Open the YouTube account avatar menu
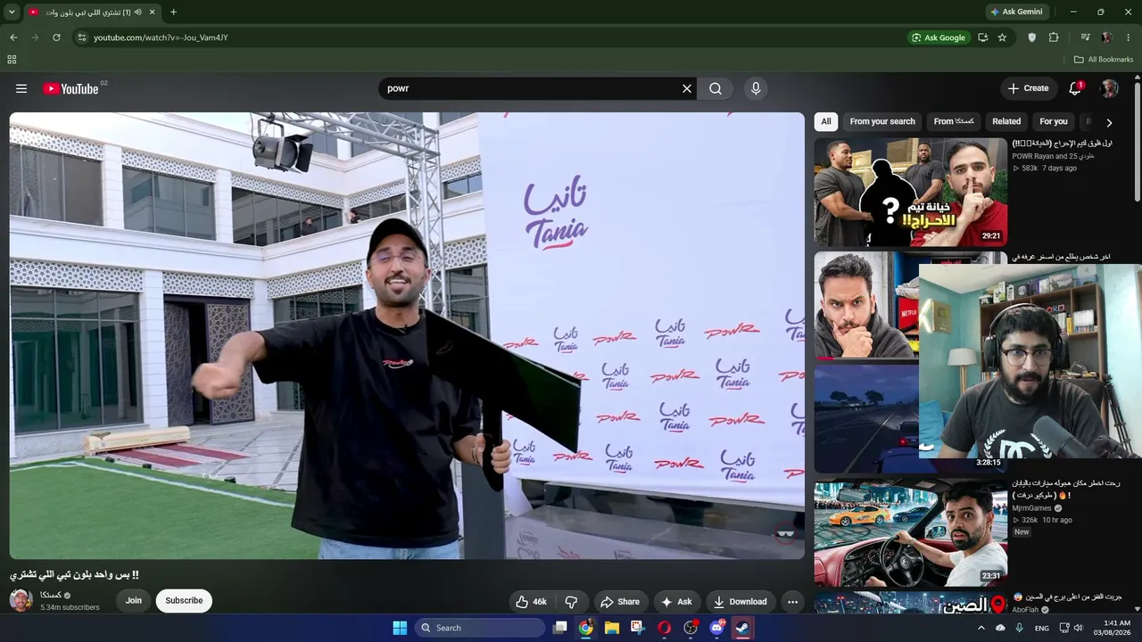 pyautogui.click(x=1110, y=88)
